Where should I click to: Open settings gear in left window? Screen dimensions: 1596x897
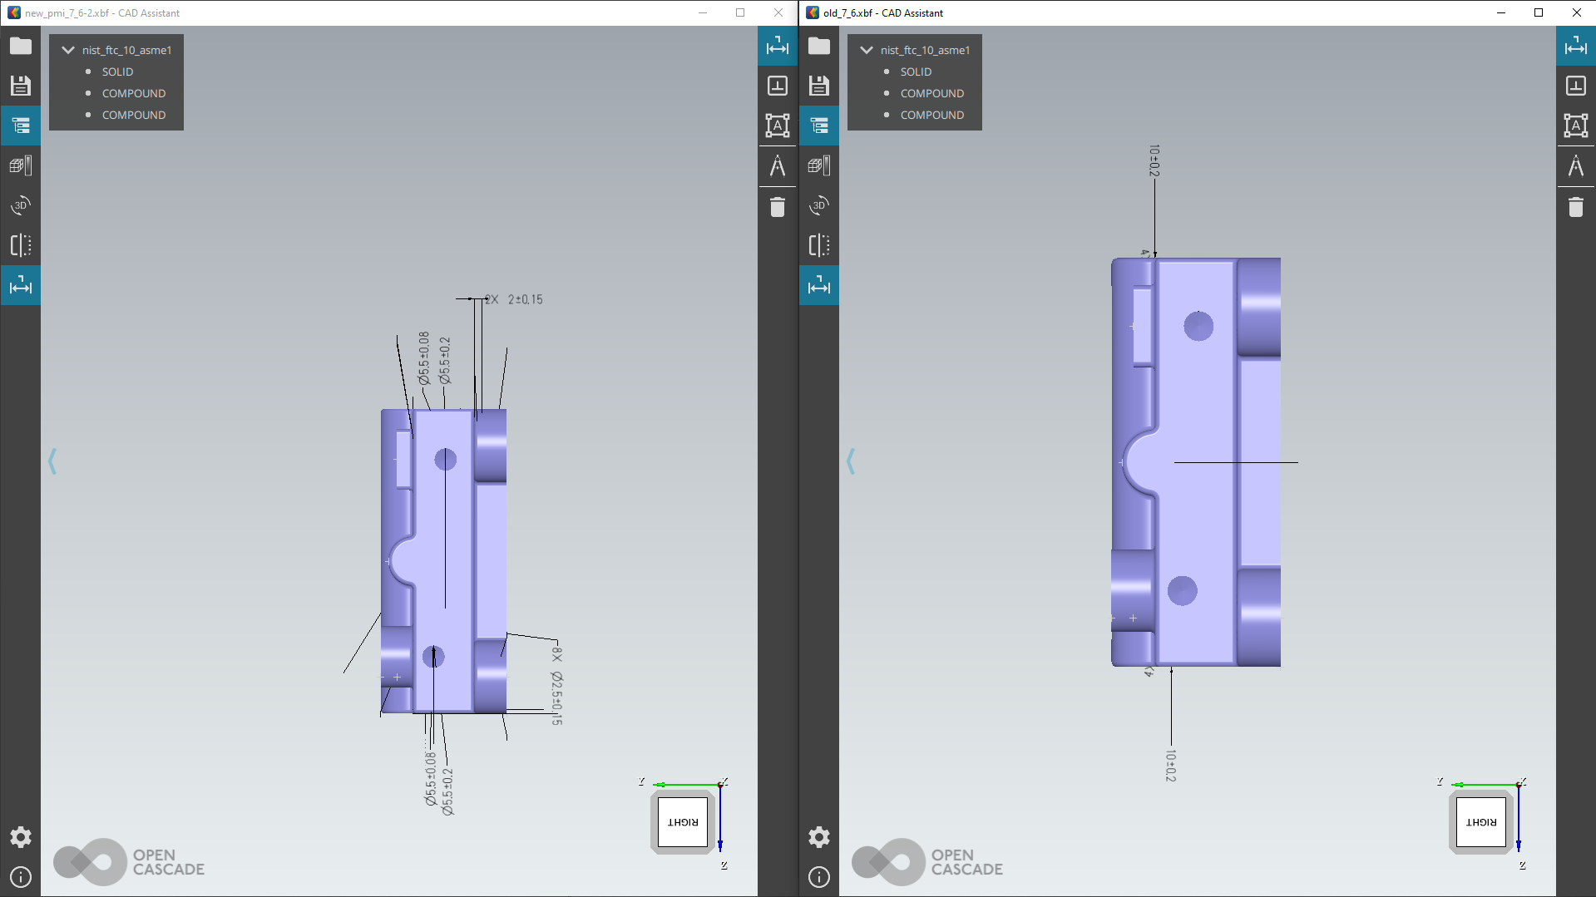(x=21, y=837)
